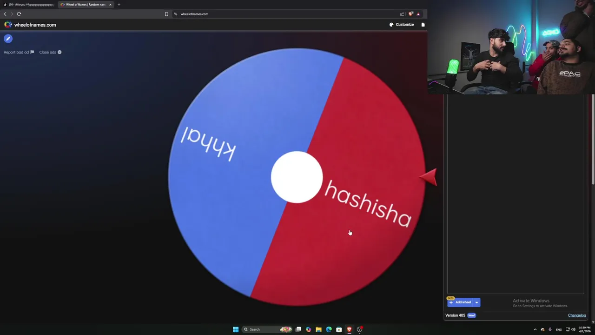
Task: Open site info icon in address bar
Action: (x=176, y=14)
